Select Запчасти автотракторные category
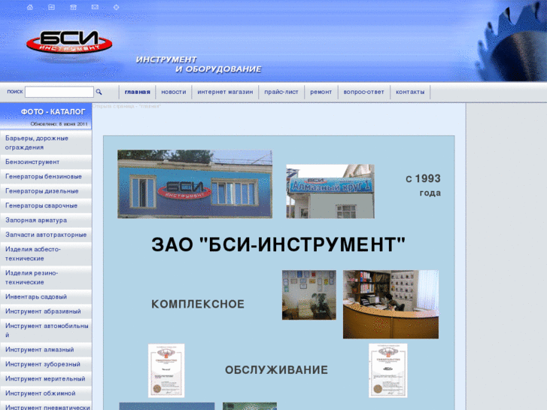The width and height of the screenshot is (547, 410). coord(46,235)
